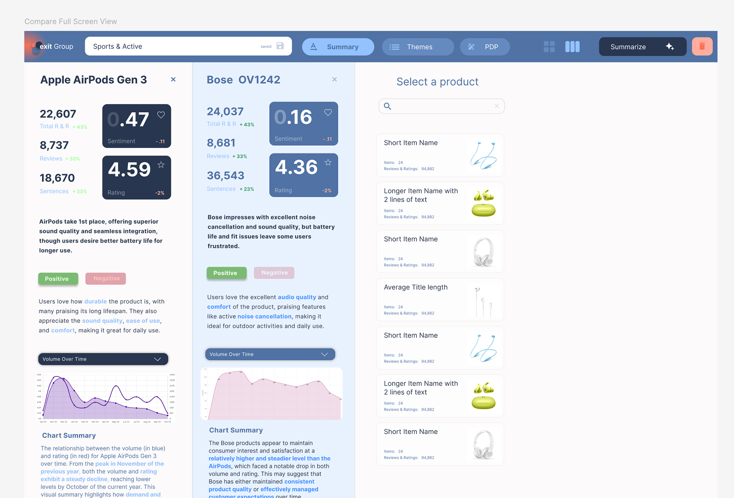This screenshot has width=734, height=498.
Task: Click the Bose pink volume chart
Action: tap(271, 394)
